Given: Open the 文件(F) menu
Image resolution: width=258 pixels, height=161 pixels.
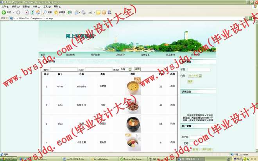Looking at the screenshot, I should (x=5, y=7).
